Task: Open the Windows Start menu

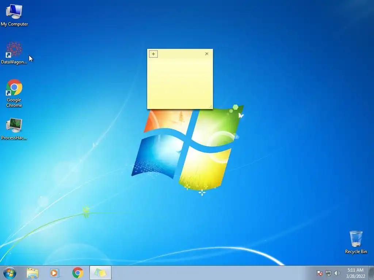Action: pos(10,273)
